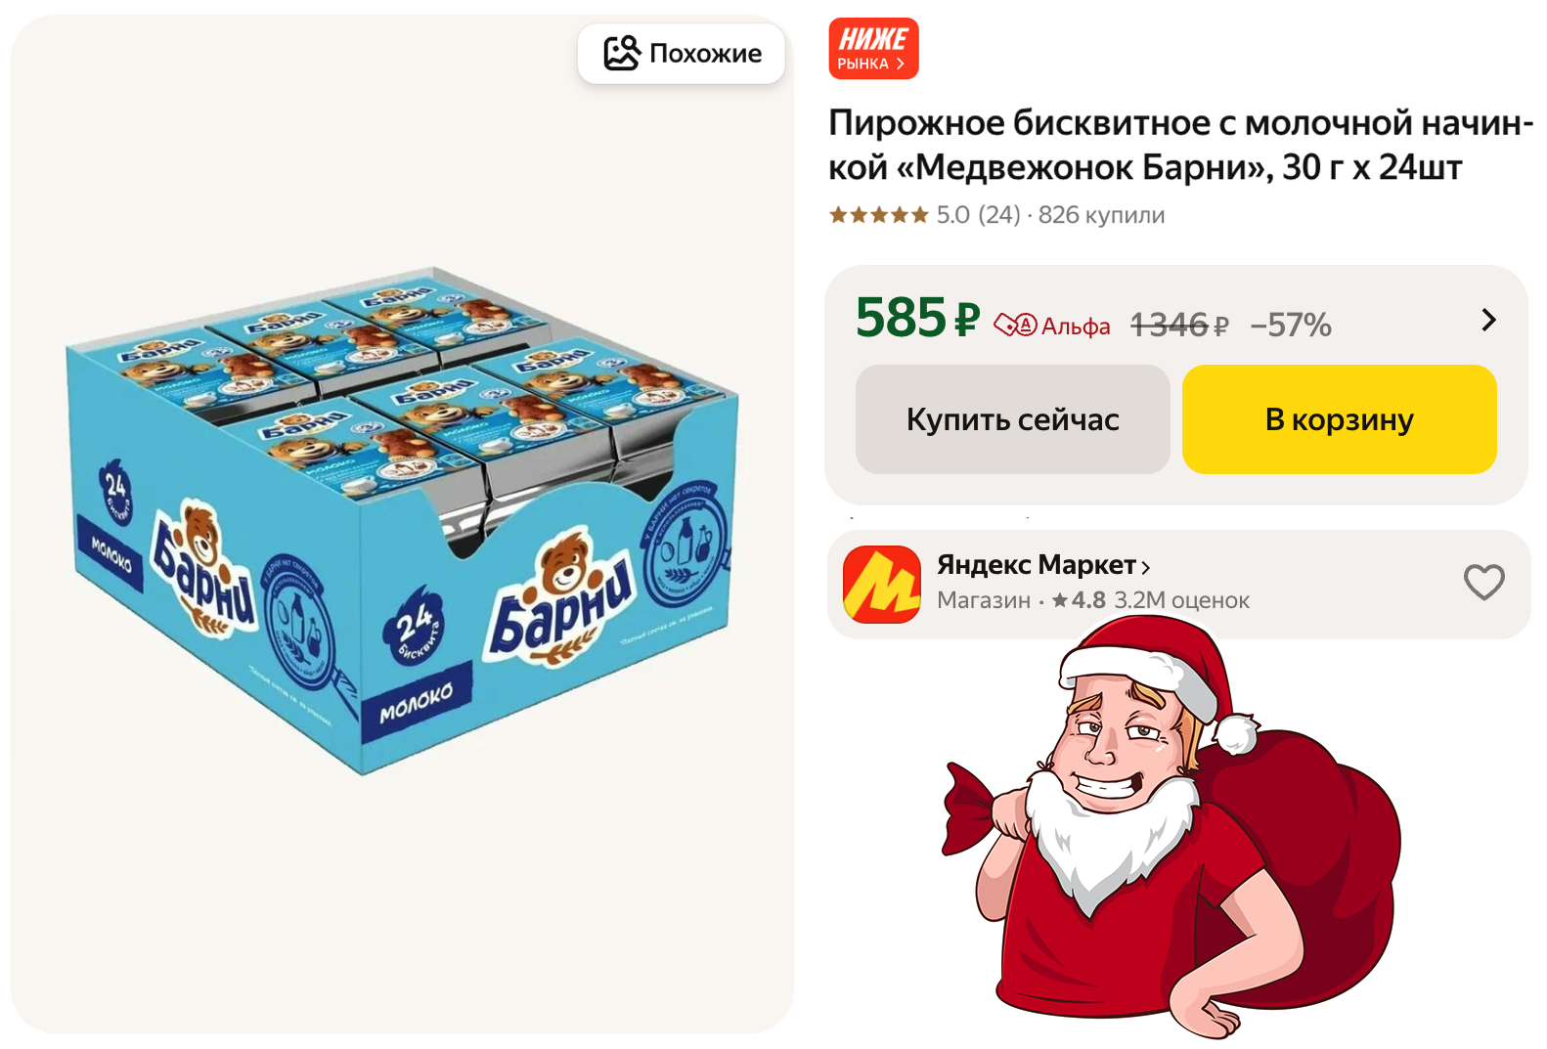Open the Похожие similar products search
The image size is (1547, 1049).
point(681,53)
